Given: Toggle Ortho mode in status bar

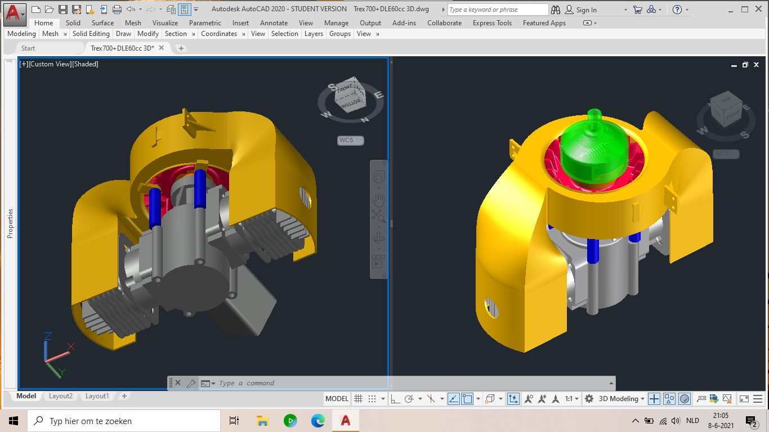Looking at the screenshot, I should [x=395, y=399].
